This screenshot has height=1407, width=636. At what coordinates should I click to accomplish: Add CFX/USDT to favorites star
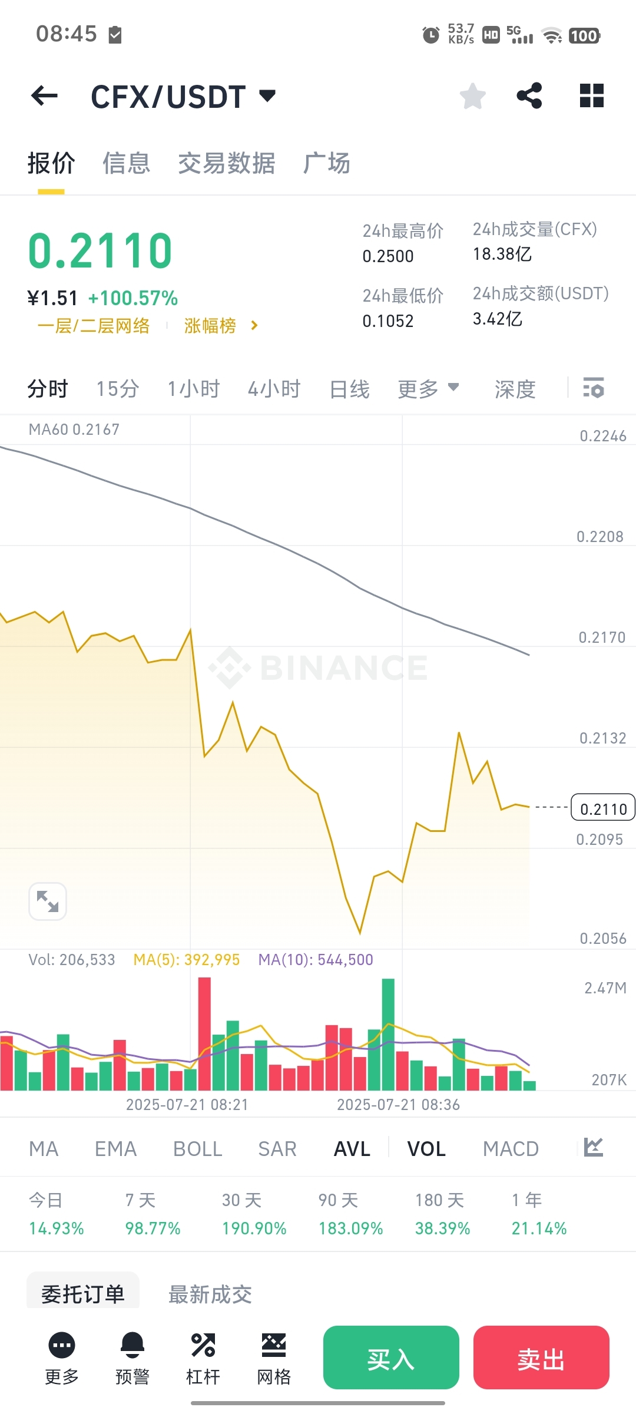472,96
